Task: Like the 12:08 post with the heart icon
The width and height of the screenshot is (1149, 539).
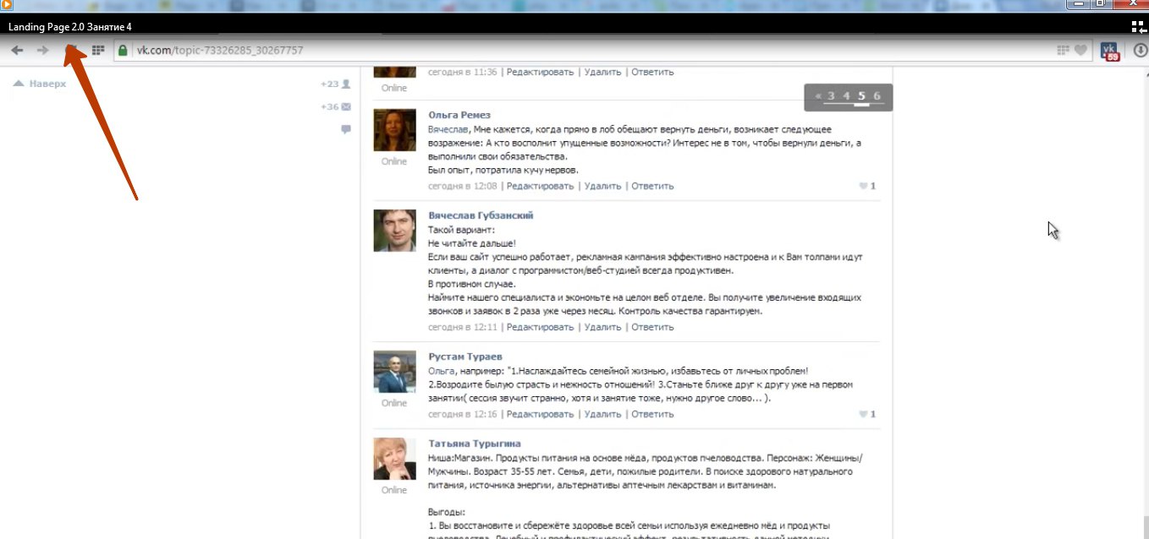Action: [x=864, y=186]
